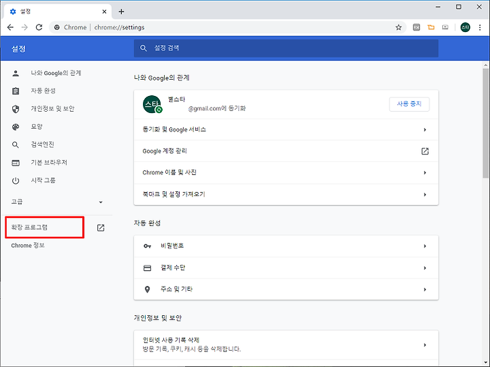Click the profile picture in the sync card
Screen dimensions: 490x367
point(152,104)
